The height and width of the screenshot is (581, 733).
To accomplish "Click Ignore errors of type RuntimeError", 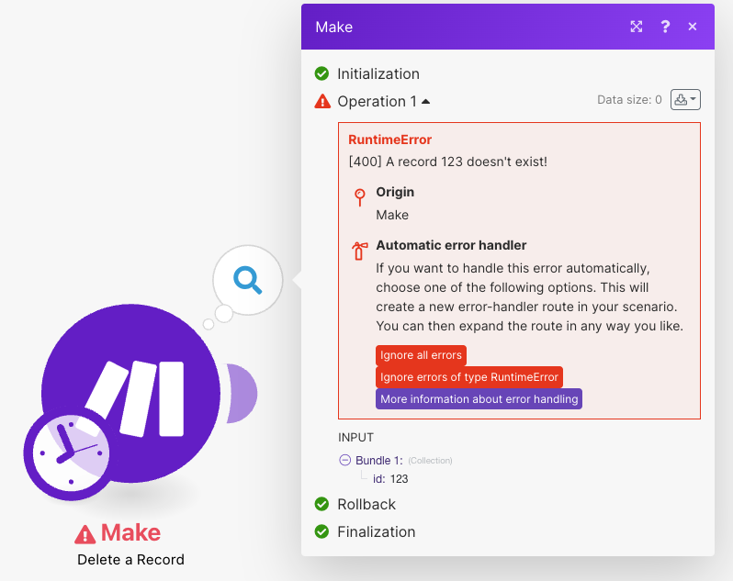I will (x=468, y=377).
